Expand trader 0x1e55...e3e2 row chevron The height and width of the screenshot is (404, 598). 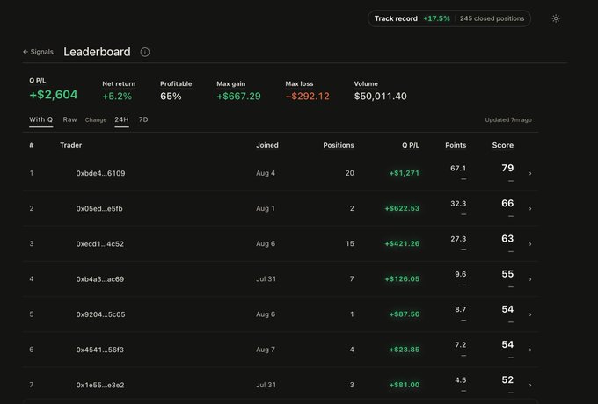tap(530, 385)
